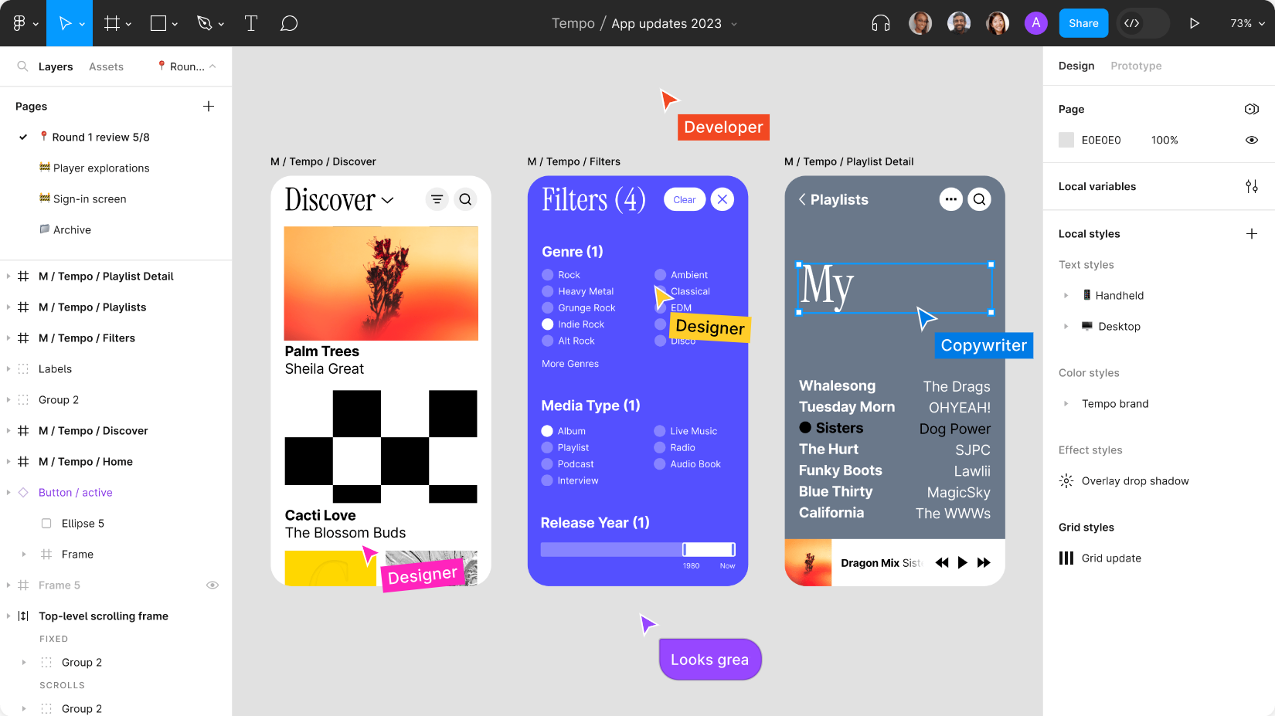Viewport: 1275px width, 716px height.
Task: Present prototype with play icon
Action: pos(1194,23)
